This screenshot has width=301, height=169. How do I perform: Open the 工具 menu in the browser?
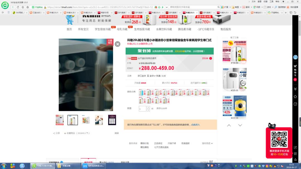(x=272, y=2)
